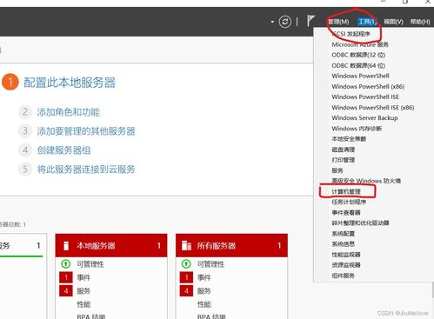Open 添加角色和功能 link
434x319 pixels.
click(68, 112)
